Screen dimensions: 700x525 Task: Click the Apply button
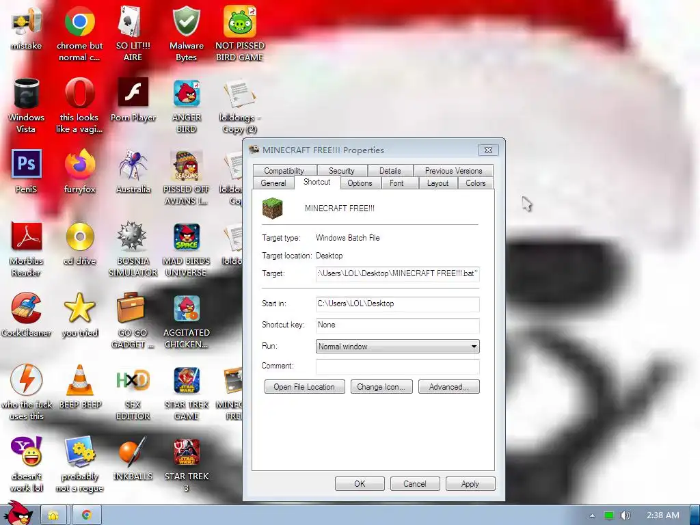tap(470, 483)
